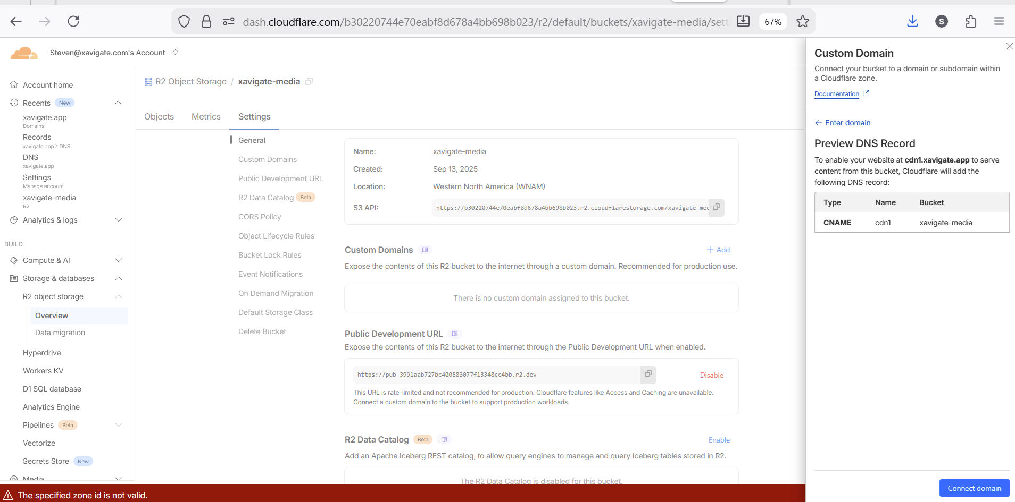Open Secrets Store in sidebar
Screen dimensions: 1015x502
[46, 461]
